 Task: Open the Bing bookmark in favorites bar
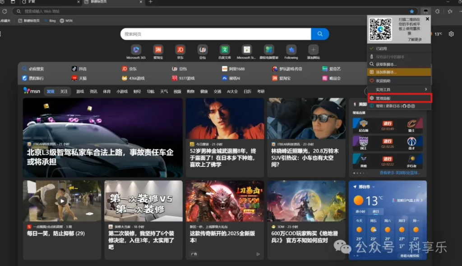pos(50,21)
